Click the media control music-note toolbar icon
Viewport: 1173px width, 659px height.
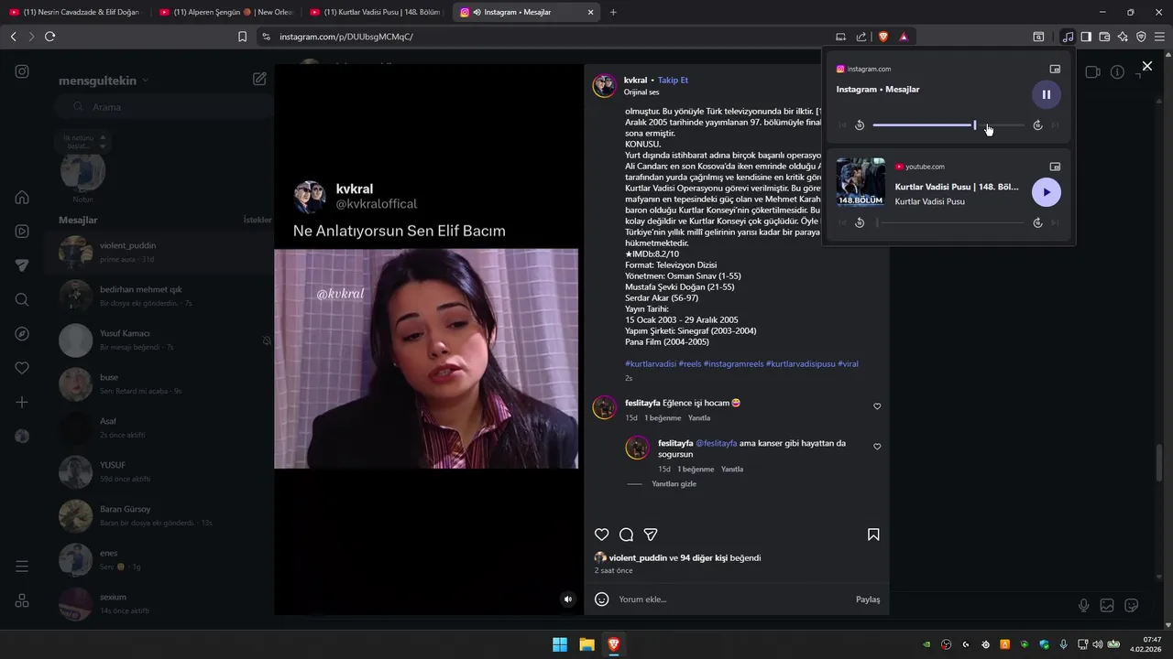tap(1068, 37)
